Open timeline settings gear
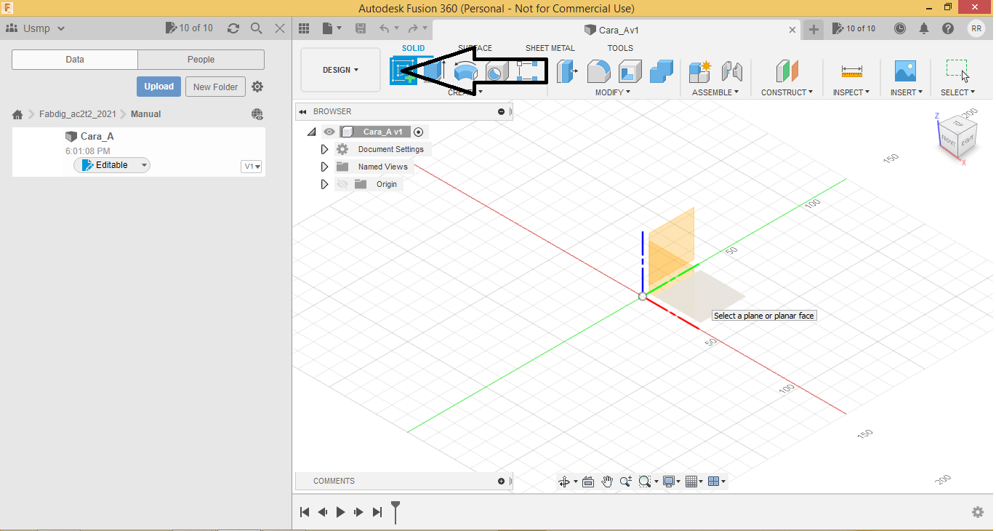996x531 pixels. [978, 512]
